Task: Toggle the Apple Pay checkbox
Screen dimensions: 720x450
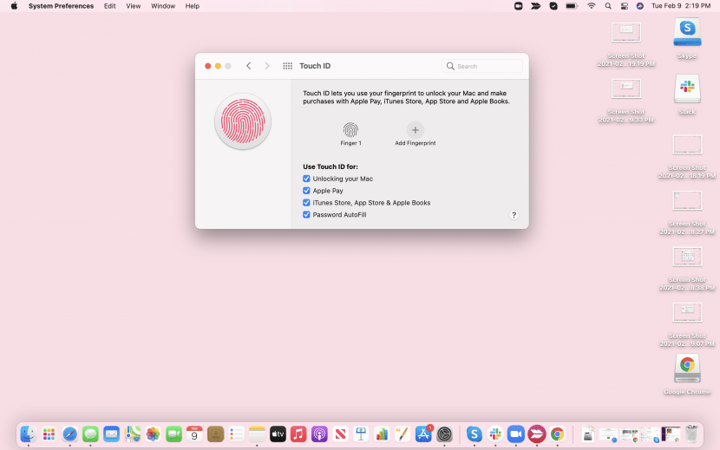Action: (x=306, y=191)
